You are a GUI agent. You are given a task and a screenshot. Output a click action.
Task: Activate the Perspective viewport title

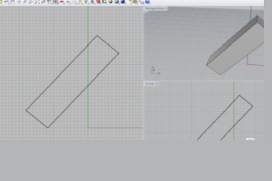pyautogui.click(x=154, y=8)
